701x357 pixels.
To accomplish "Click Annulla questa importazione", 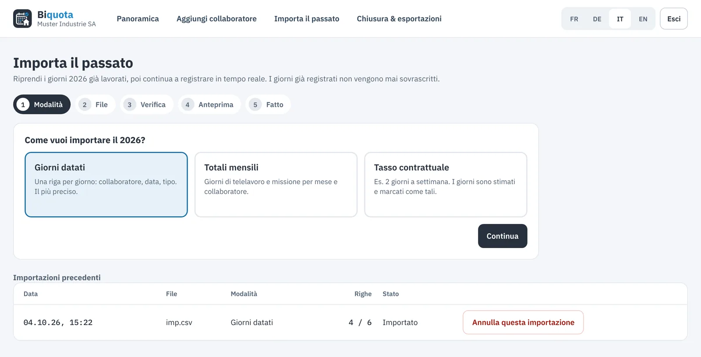I will coord(523,322).
